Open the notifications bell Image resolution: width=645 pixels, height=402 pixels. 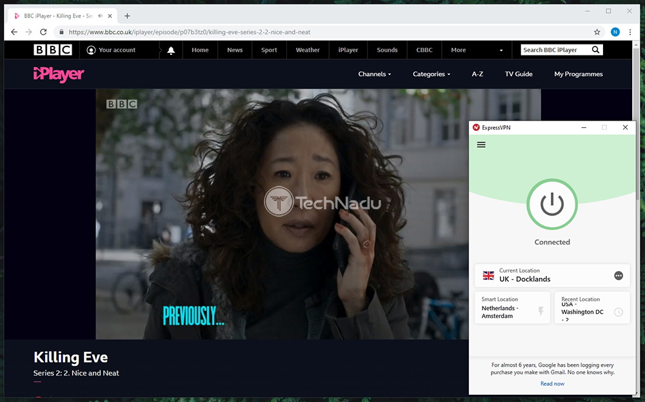[171, 50]
